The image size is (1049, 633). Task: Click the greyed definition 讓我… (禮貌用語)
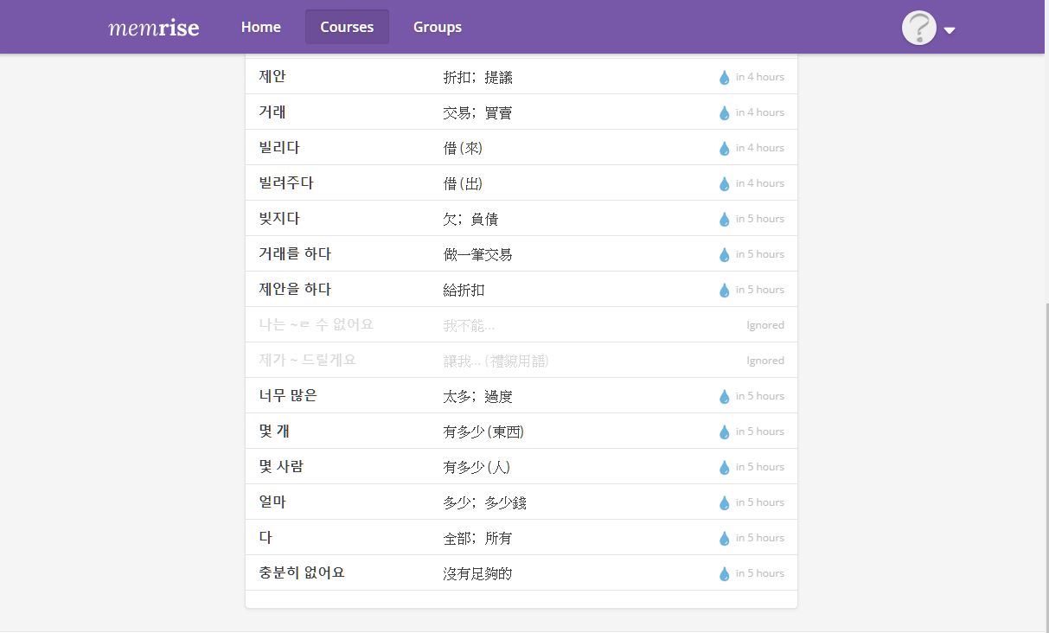coord(496,361)
